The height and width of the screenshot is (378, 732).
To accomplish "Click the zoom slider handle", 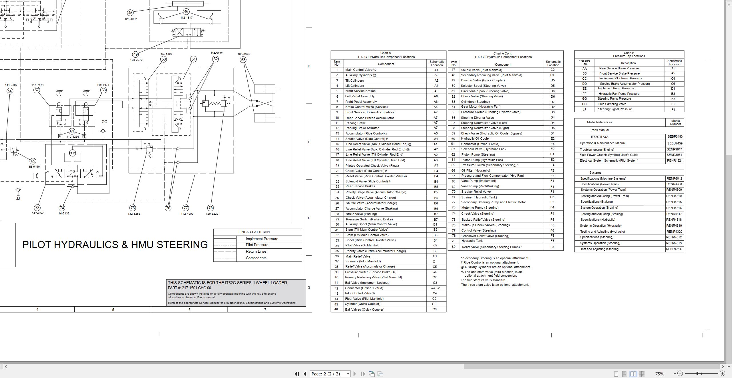I will click(697, 373).
